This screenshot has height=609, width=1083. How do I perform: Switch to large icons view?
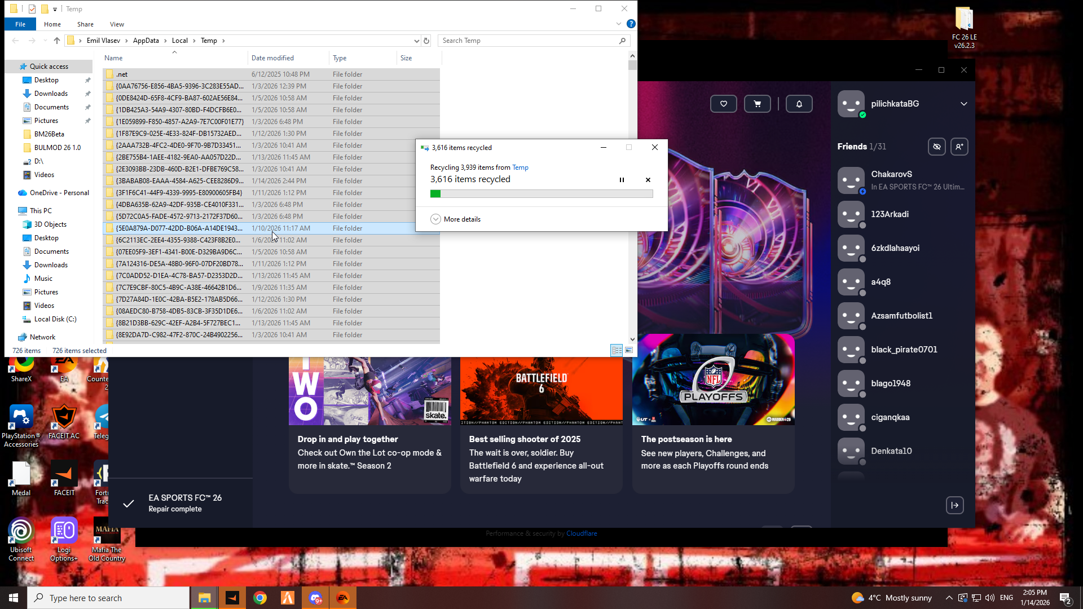coord(629,350)
